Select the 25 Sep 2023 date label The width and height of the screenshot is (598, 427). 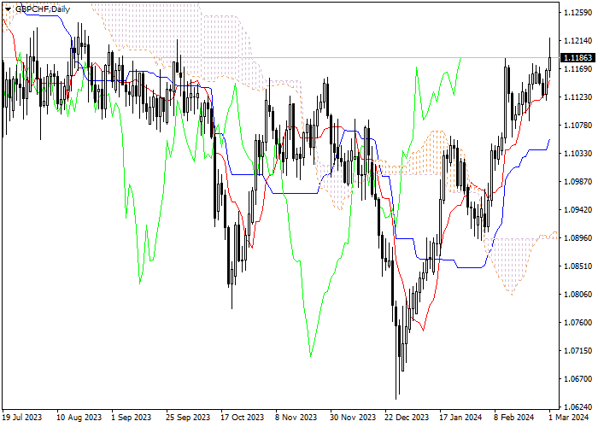tap(188, 418)
